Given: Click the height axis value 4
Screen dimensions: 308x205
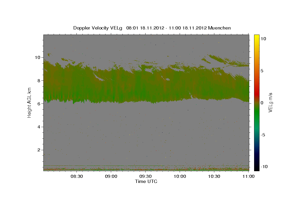Looking at the screenshot, I should 40,127.
